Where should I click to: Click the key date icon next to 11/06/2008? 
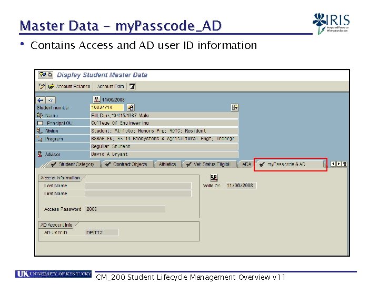96,99
